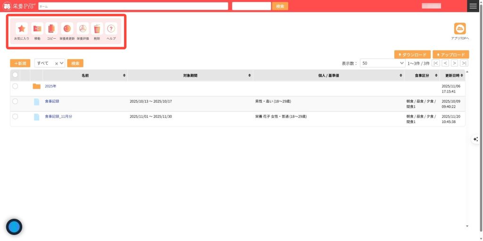Open the 食事記録_11月分 file link
483x241 pixels.
58,116
